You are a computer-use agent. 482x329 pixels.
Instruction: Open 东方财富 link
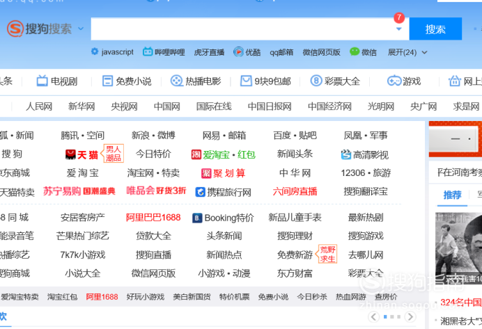tap(295, 273)
